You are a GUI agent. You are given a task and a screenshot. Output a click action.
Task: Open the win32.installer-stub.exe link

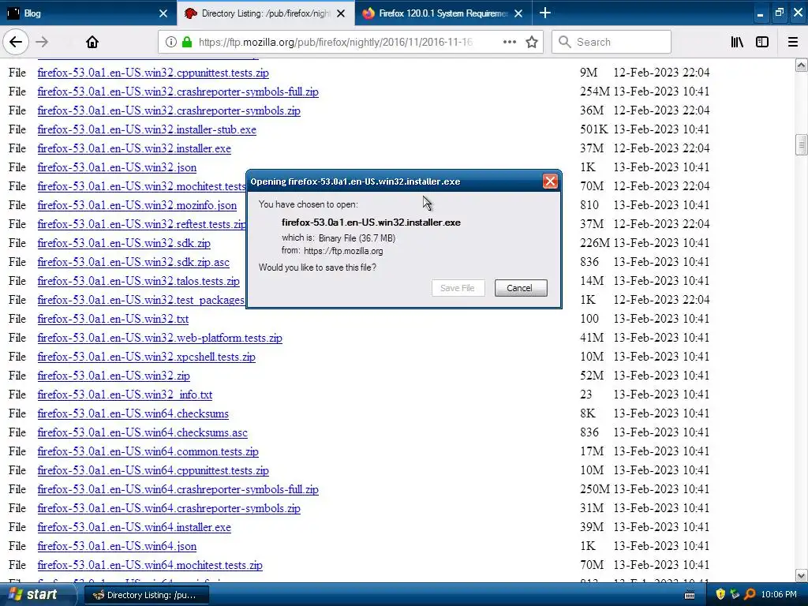(x=147, y=130)
